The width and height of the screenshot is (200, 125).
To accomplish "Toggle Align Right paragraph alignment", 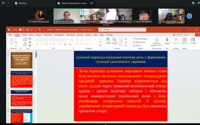I will point(84,44).
